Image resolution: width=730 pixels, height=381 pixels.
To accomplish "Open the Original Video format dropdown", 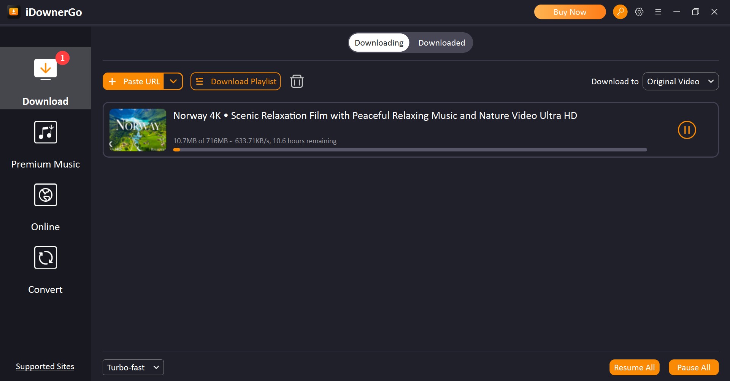I will (x=680, y=81).
